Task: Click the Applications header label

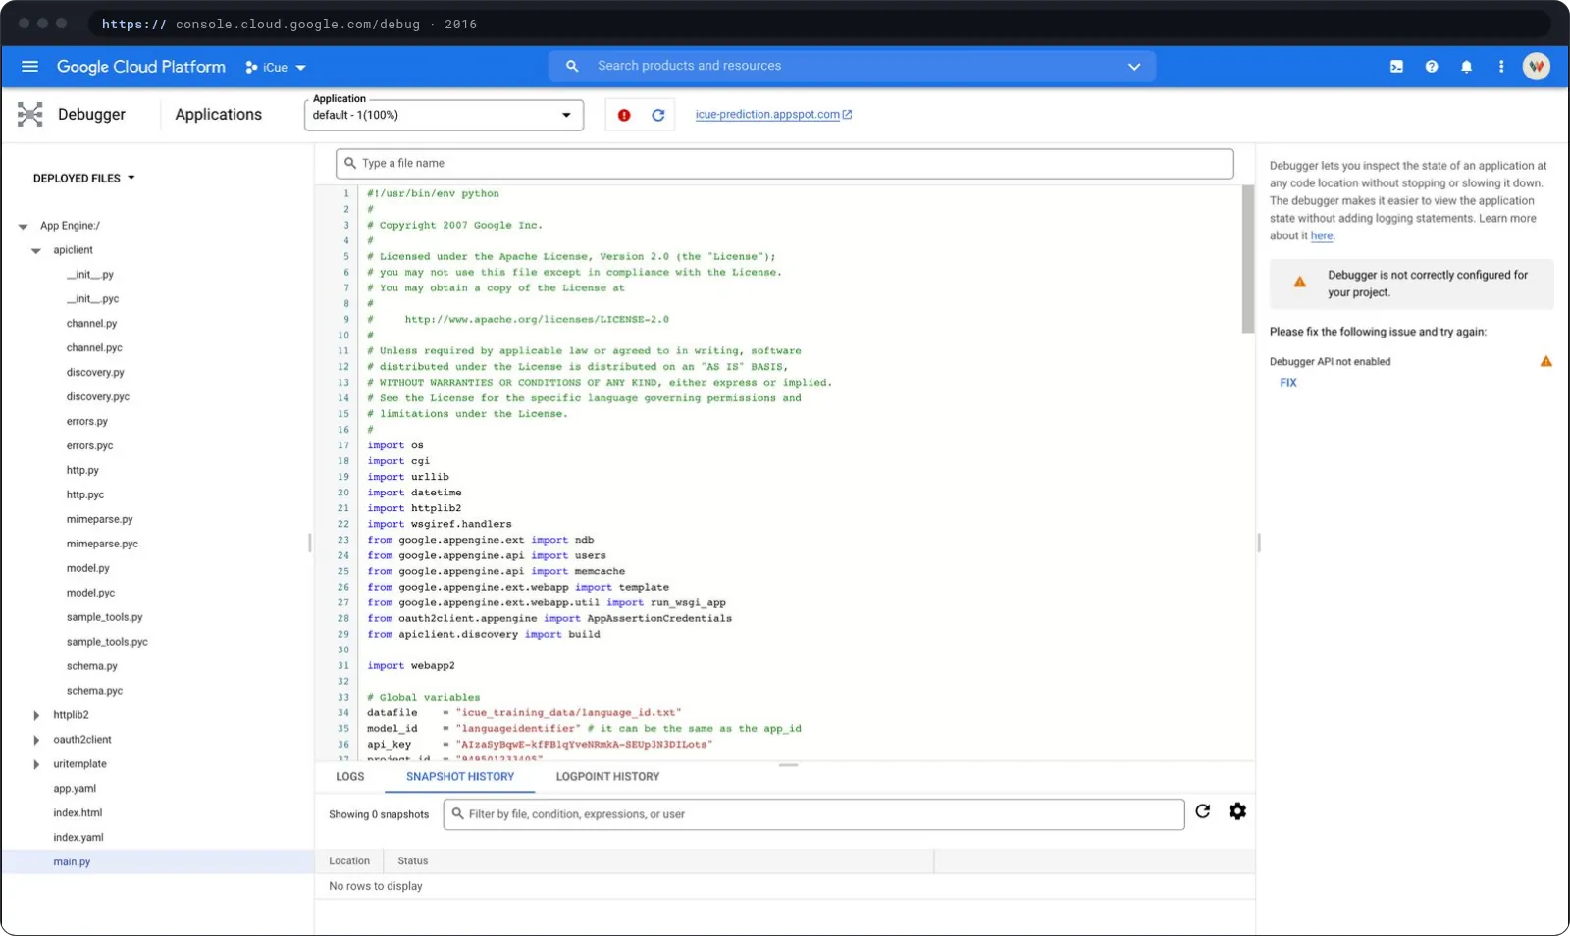Action: (219, 115)
